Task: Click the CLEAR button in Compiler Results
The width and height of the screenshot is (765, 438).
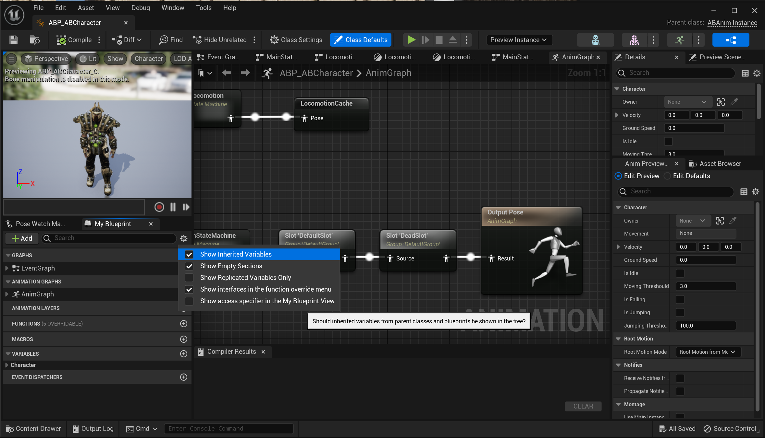Action: tap(583, 406)
